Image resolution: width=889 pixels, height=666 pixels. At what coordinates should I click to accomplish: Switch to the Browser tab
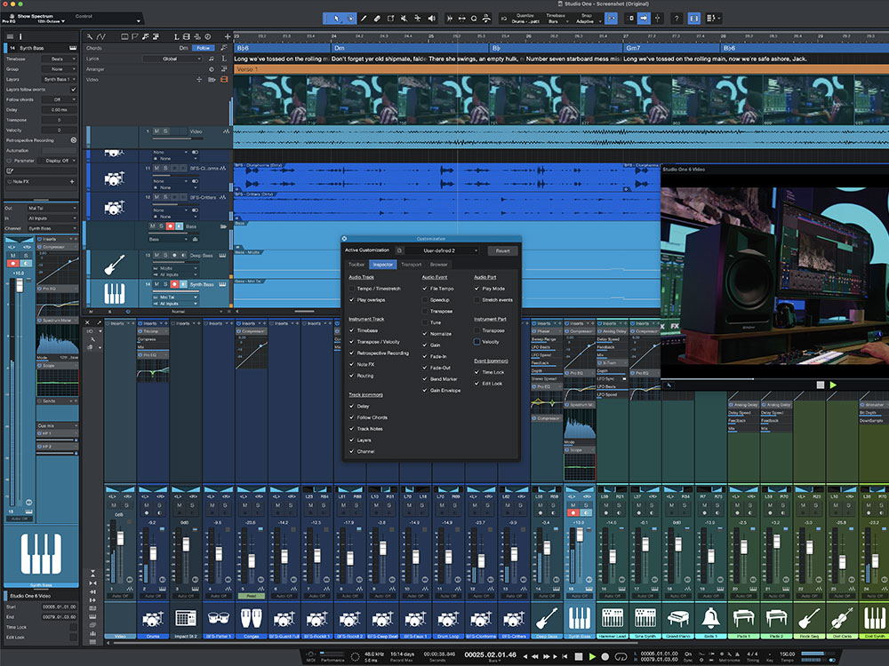pos(439,264)
